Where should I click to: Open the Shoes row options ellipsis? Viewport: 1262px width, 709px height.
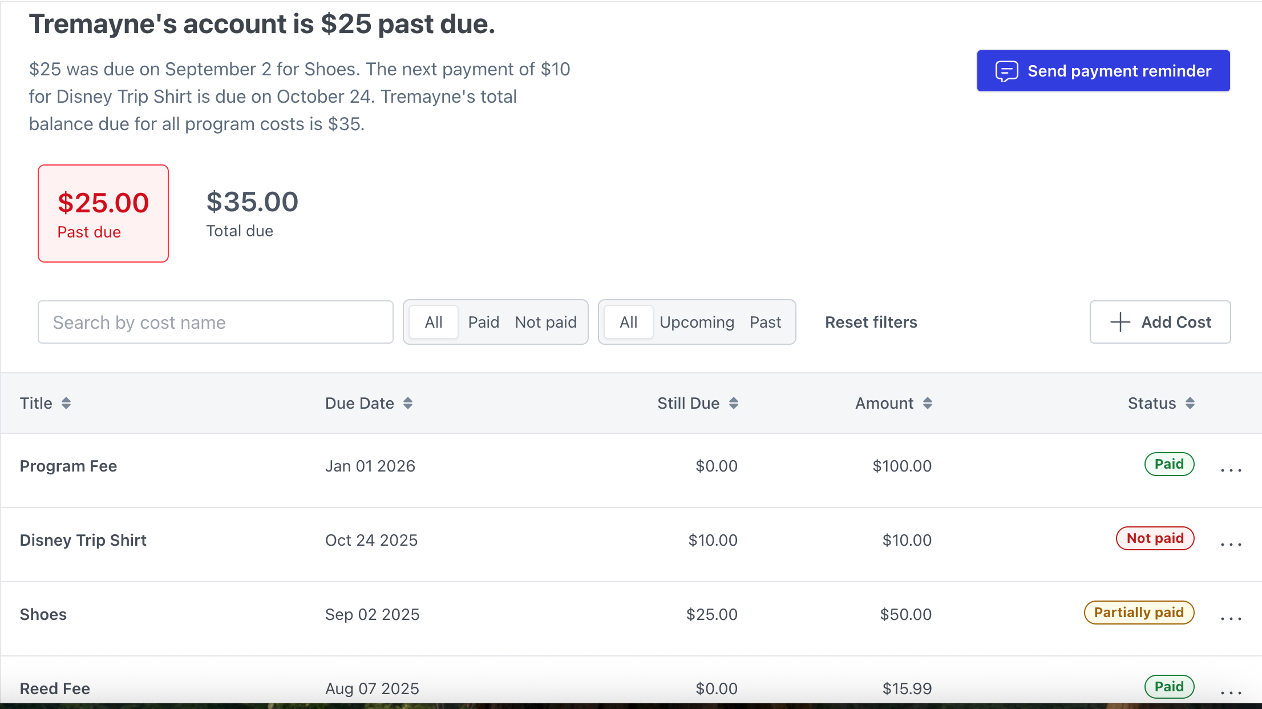pos(1231,617)
